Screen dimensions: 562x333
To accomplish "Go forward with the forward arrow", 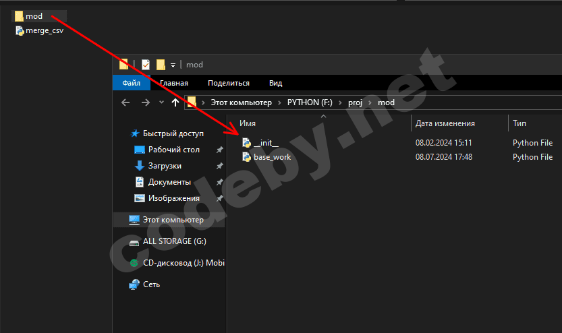I will coord(146,102).
